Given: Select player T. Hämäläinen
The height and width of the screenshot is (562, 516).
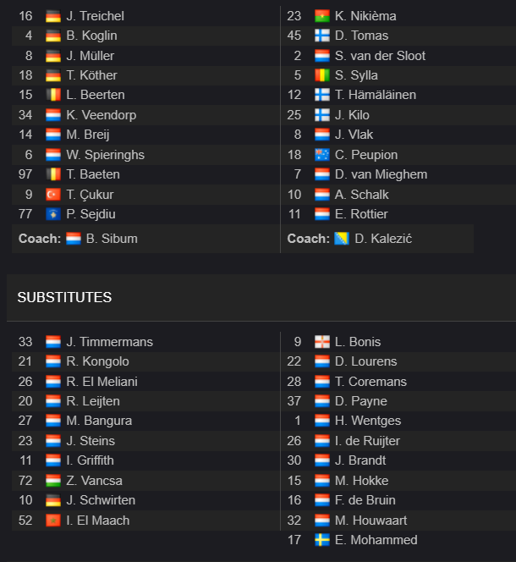Looking at the screenshot, I should [376, 95].
